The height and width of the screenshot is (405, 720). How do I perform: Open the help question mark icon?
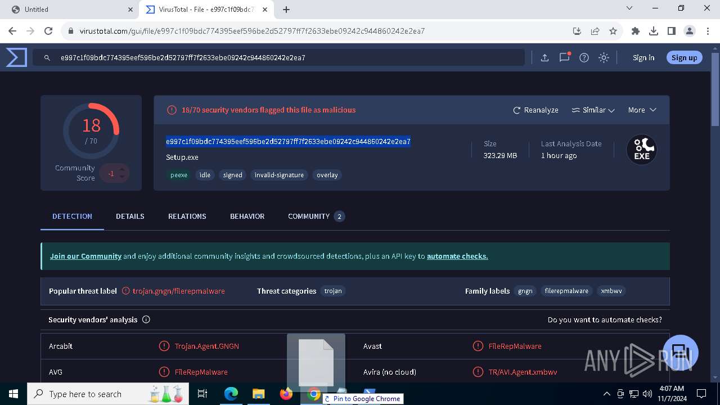click(x=584, y=57)
